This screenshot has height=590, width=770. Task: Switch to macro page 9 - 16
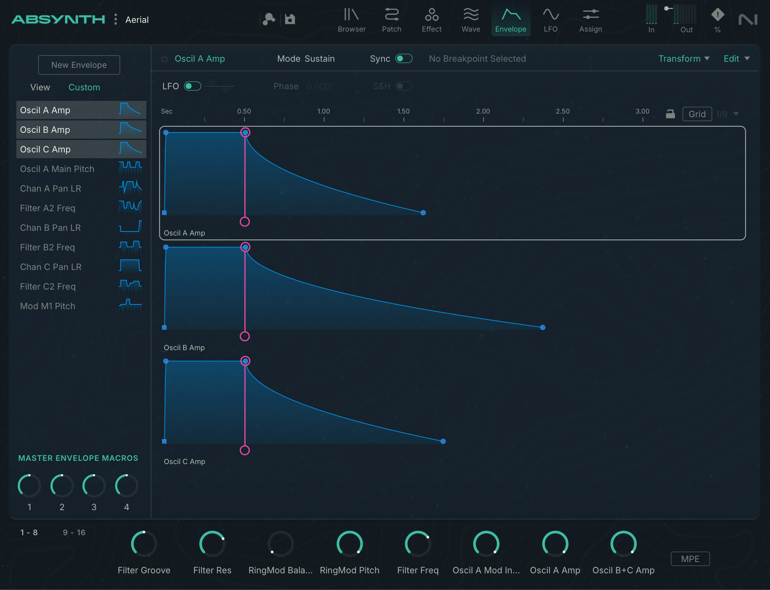pyautogui.click(x=74, y=532)
